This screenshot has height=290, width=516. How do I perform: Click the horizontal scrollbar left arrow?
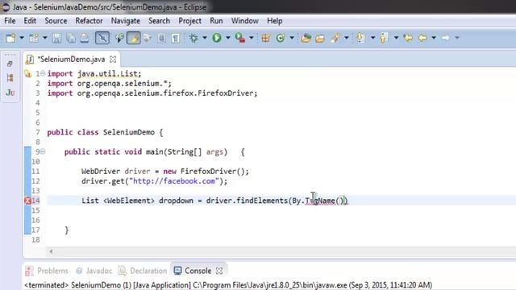51,251
